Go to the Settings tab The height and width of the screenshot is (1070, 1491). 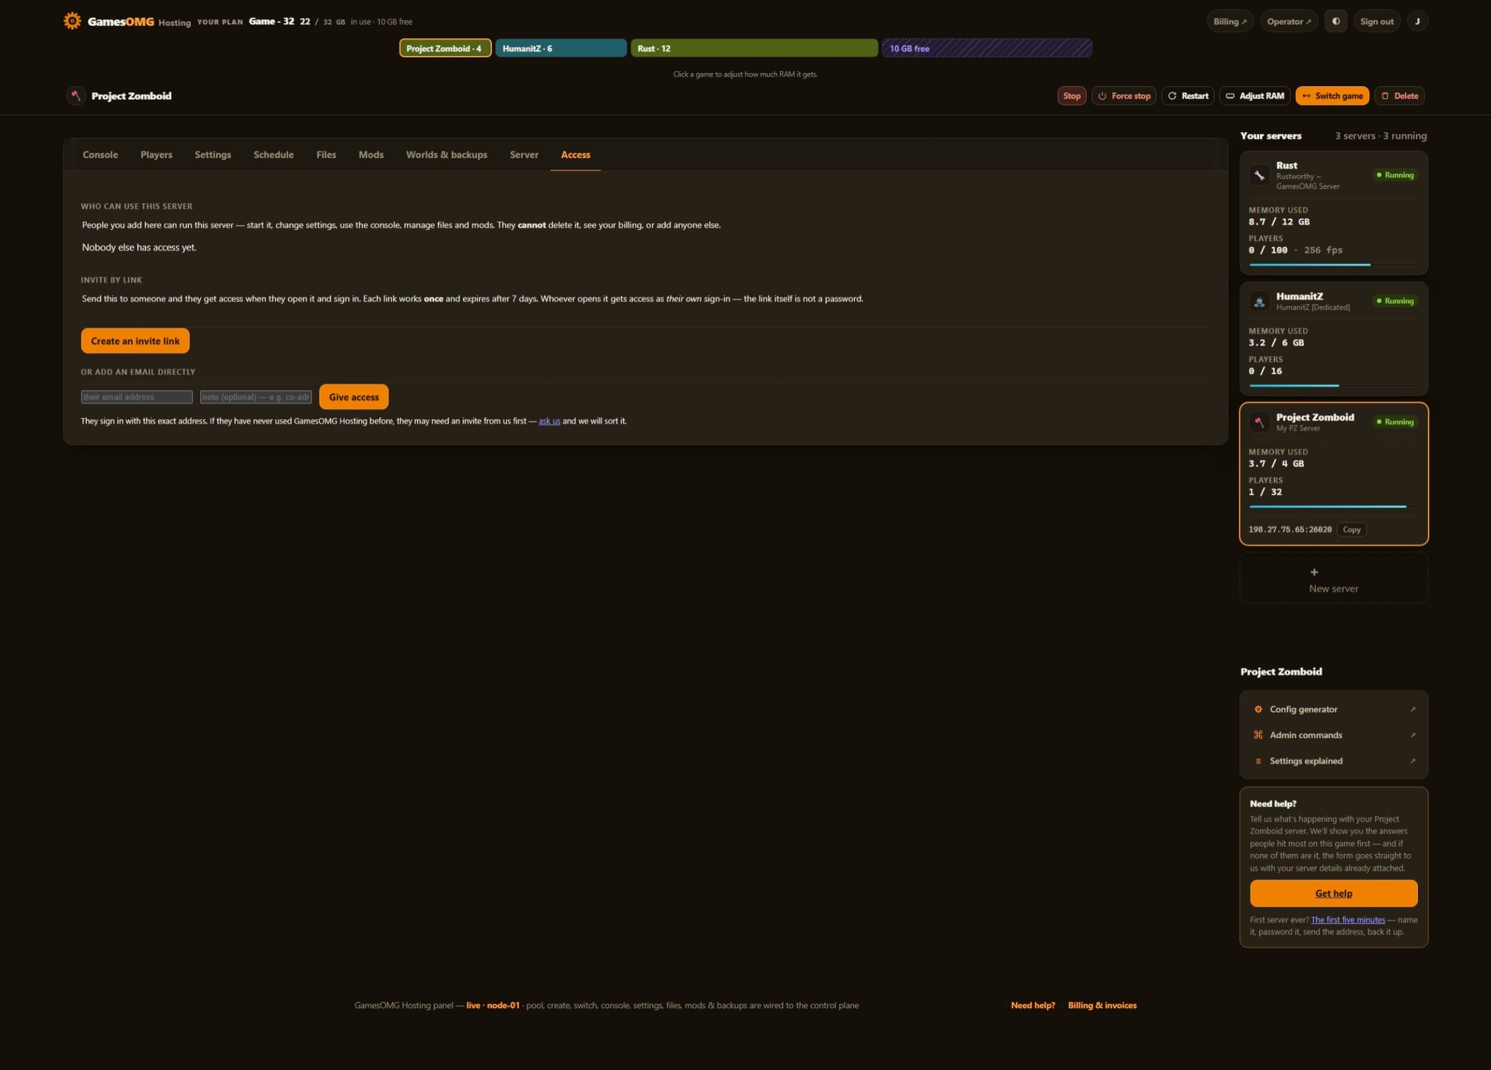point(213,155)
